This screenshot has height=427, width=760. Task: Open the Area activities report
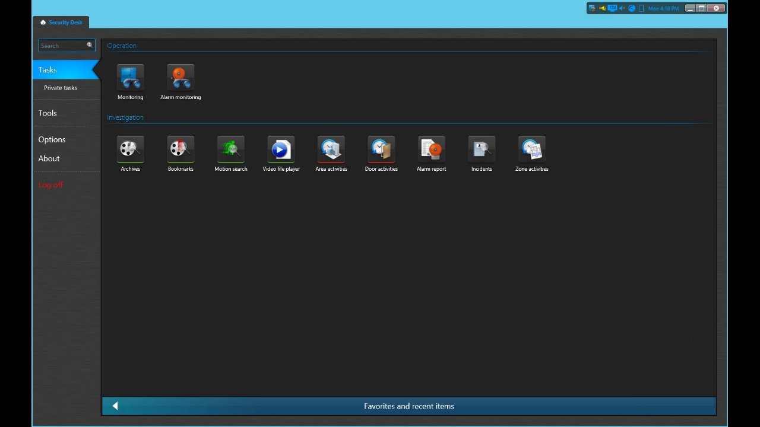(x=331, y=149)
